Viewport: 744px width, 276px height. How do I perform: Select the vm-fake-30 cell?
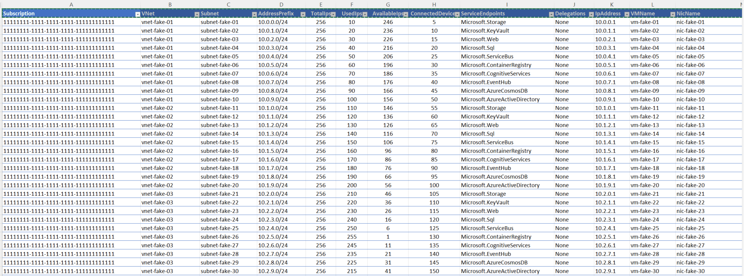click(644, 271)
